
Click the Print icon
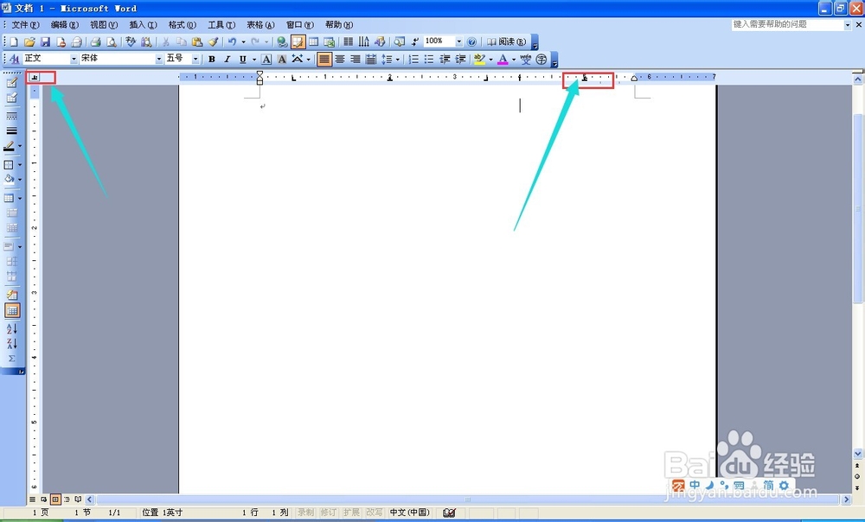(95, 41)
